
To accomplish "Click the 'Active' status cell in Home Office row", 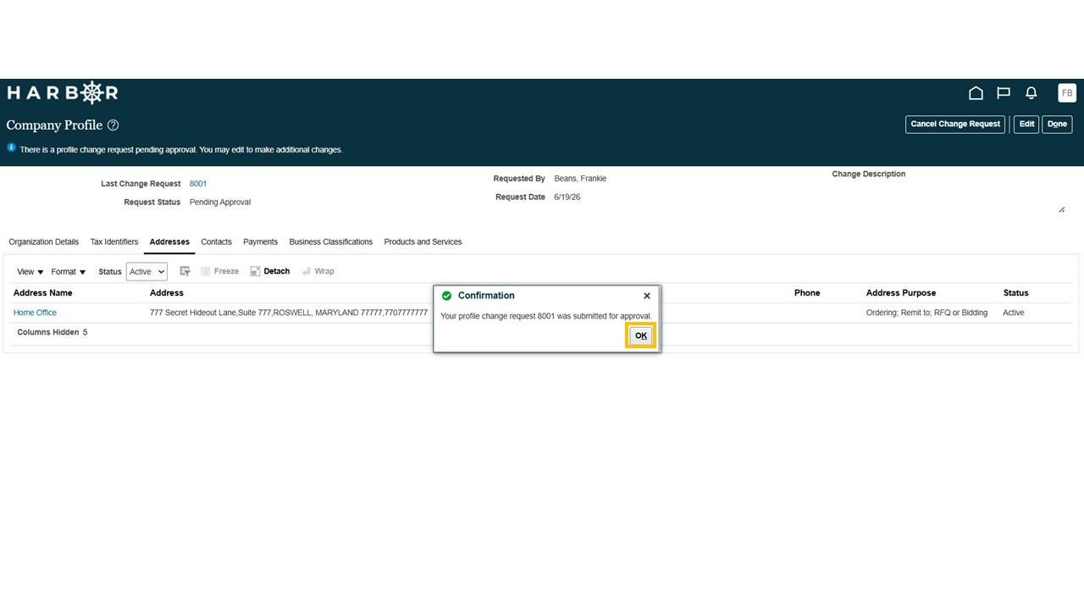I will (x=1014, y=313).
